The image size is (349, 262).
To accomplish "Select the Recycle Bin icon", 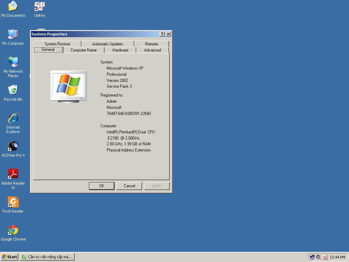I will tap(13, 93).
